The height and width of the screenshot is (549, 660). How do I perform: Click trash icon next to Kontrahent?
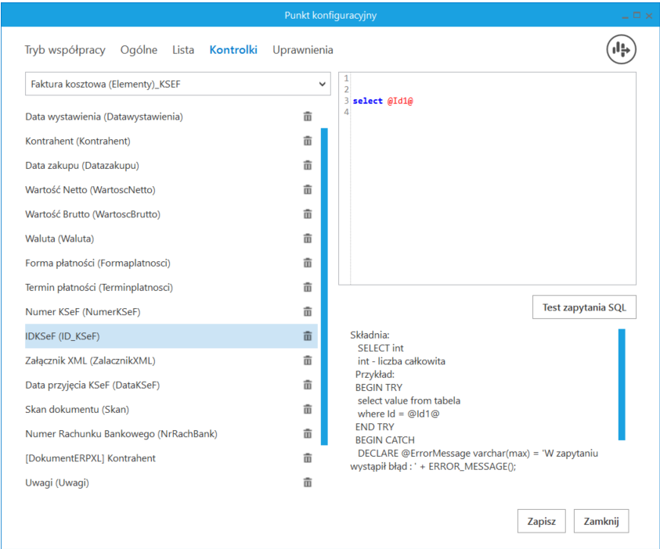pos(308,141)
